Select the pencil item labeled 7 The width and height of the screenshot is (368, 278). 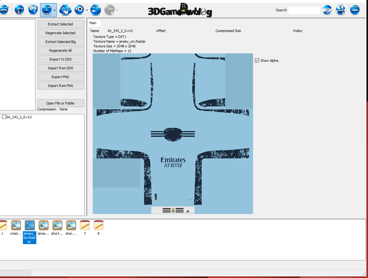85,227
